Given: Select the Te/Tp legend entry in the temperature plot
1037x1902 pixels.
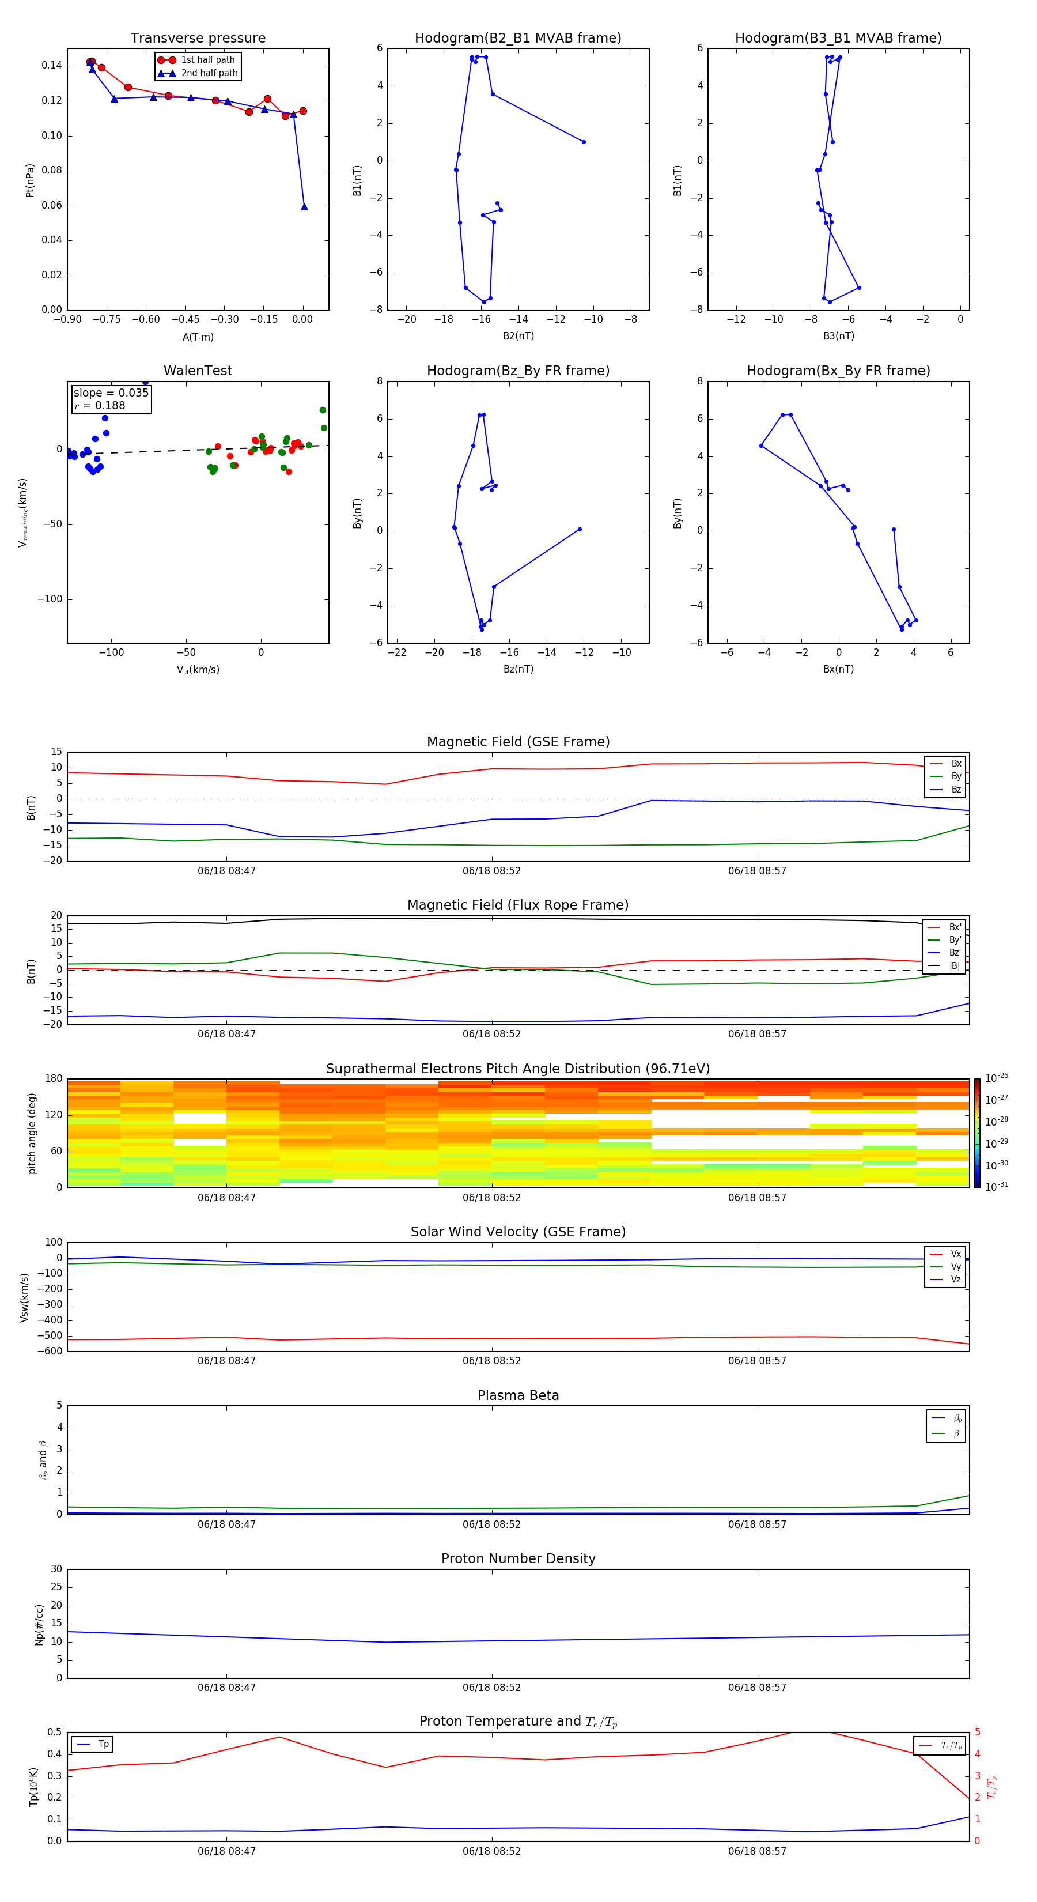Looking at the screenshot, I should coord(940,1745).
